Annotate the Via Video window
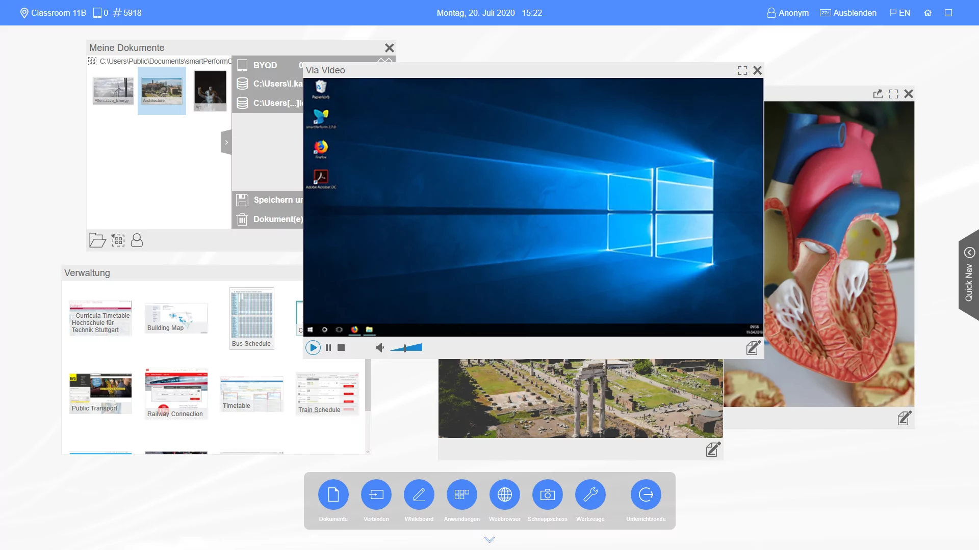 753,348
